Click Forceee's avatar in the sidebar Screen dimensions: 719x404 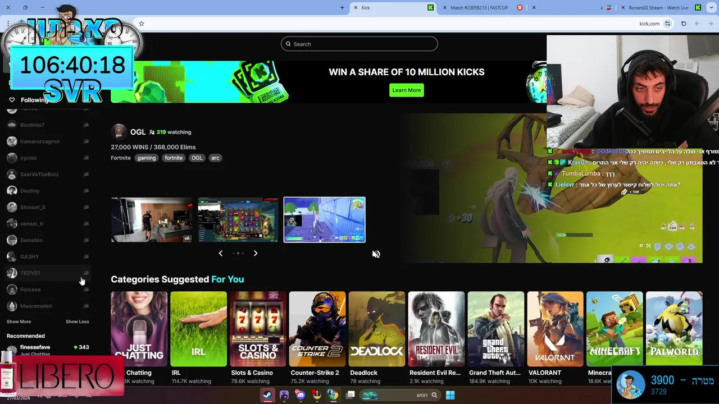tap(12, 290)
